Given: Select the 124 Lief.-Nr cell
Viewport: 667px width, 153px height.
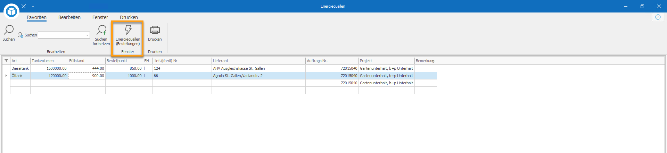Looking at the screenshot, I should [x=182, y=68].
